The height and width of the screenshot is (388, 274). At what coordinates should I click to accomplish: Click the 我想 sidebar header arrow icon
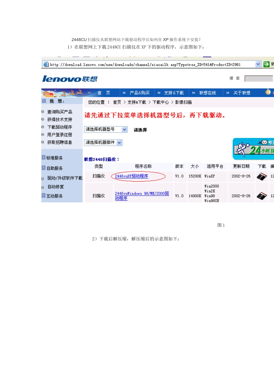(x=44, y=101)
